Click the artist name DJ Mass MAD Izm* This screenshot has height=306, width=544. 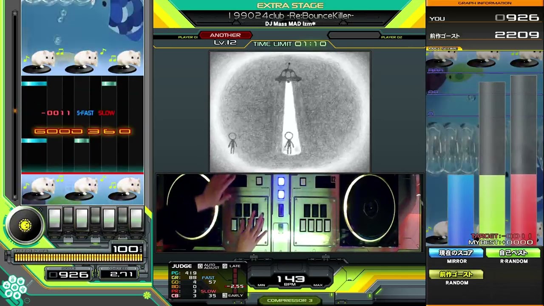290,24
